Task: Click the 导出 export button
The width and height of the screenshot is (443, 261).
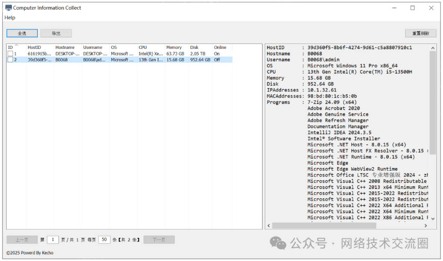Action: [56, 33]
